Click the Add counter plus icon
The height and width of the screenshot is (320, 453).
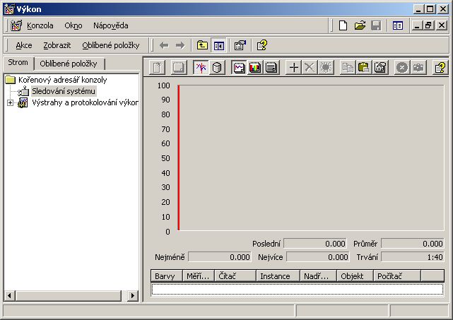pyautogui.click(x=293, y=68)
